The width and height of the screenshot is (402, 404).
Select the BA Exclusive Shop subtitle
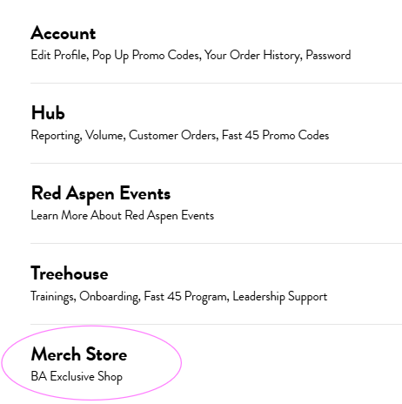(x=77, y=377)
